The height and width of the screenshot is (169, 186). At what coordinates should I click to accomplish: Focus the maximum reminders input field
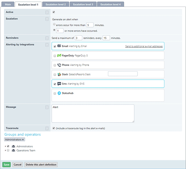point(79,38)
